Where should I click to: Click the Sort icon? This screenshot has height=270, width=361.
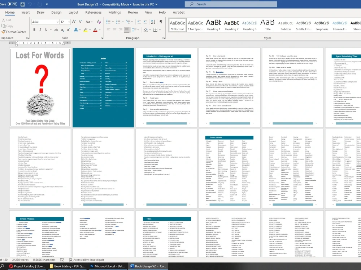153,22
